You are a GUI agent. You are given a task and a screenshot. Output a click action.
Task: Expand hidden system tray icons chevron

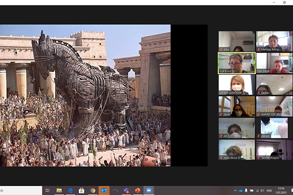pyautogui.click(x=235, y=191)
